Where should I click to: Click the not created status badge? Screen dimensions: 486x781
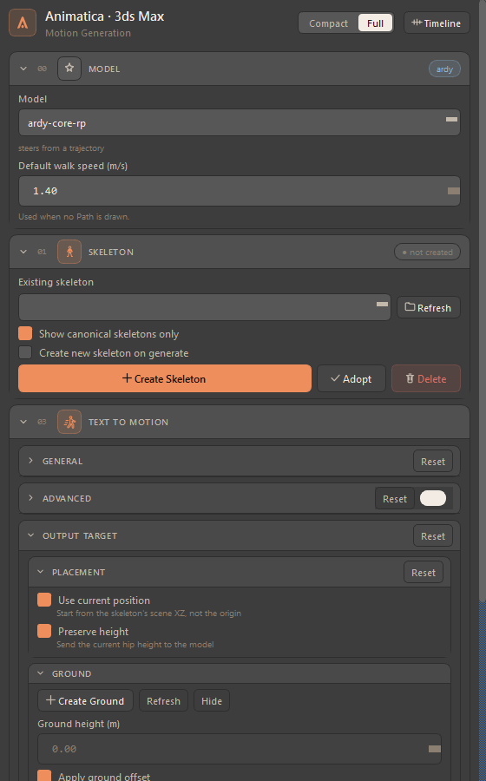coord(427,252)
